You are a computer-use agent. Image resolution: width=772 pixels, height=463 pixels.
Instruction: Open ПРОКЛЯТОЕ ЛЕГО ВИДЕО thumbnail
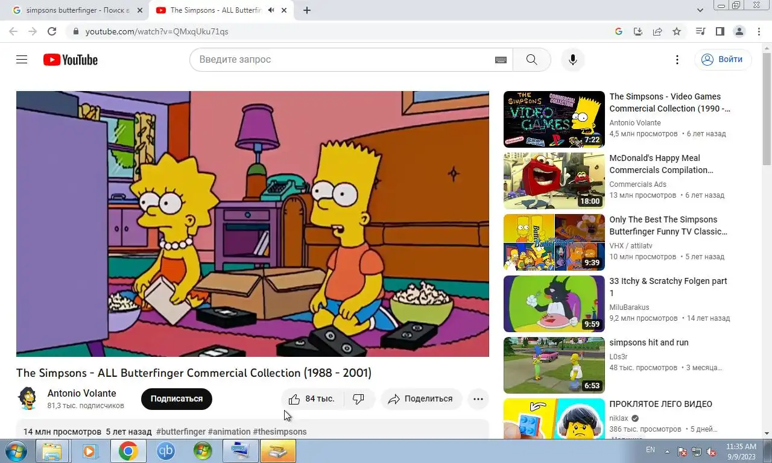click(554, 418)
